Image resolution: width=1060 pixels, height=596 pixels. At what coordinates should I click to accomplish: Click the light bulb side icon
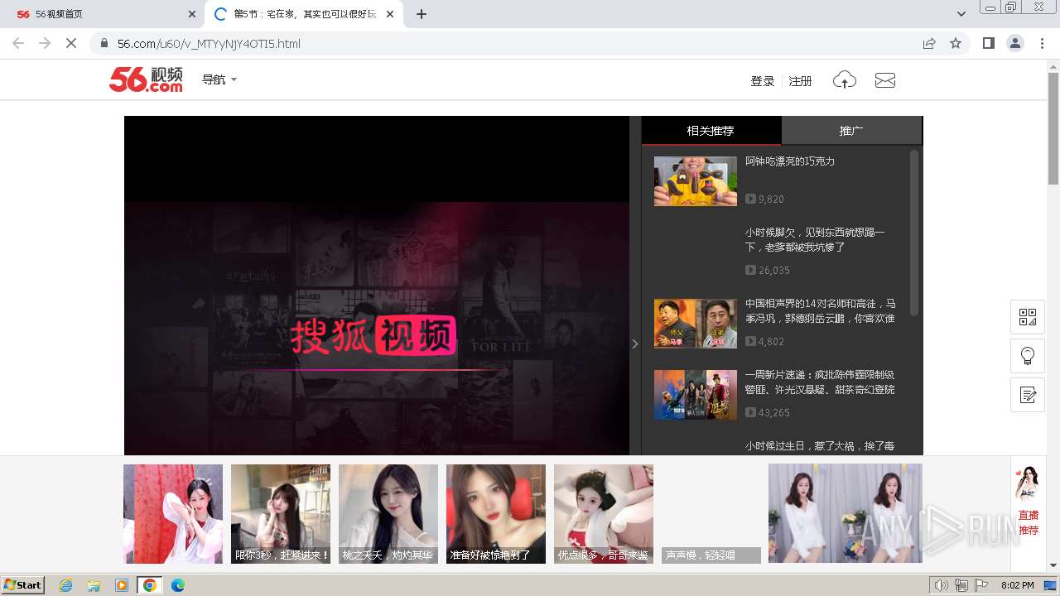(x=1028, y=356)
